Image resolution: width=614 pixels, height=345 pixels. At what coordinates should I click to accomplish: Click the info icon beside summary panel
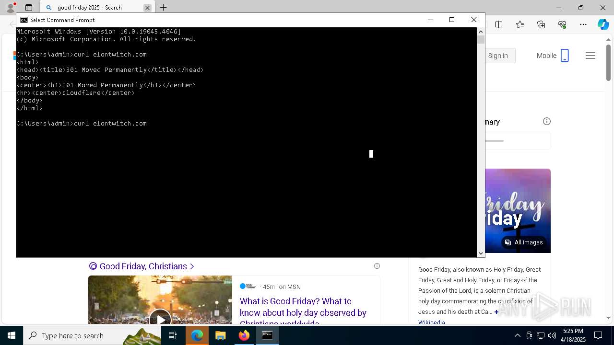(x=547, y=121)
